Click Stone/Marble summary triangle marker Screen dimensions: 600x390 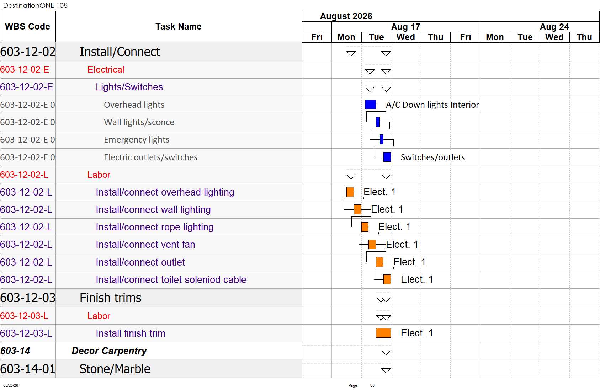386,370
